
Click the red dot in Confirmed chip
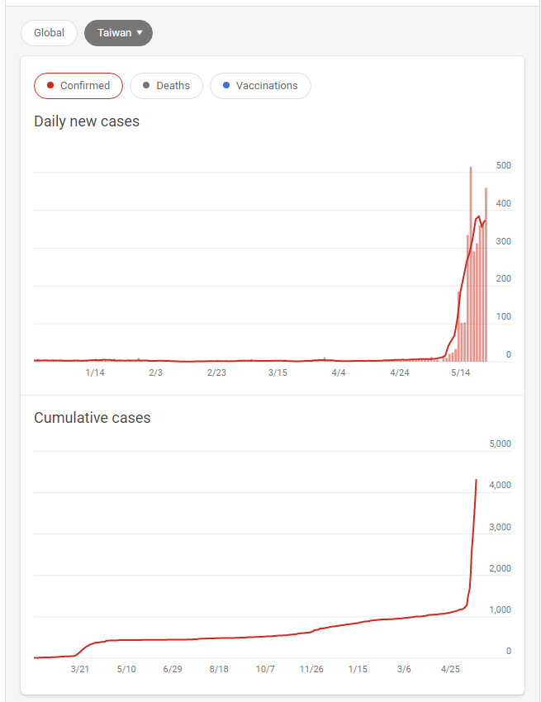(x=51, y=86)
